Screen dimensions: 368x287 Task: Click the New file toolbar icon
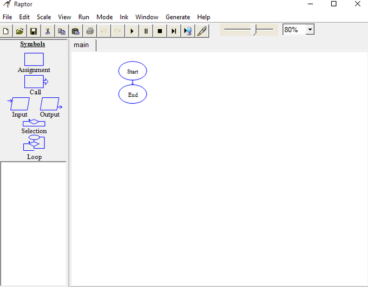6,31
